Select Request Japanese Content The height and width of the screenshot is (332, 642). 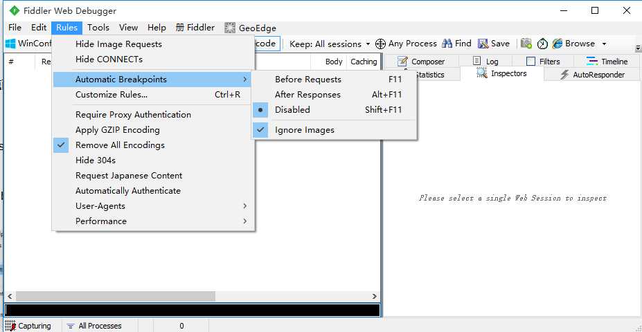(x=152, y=176)
